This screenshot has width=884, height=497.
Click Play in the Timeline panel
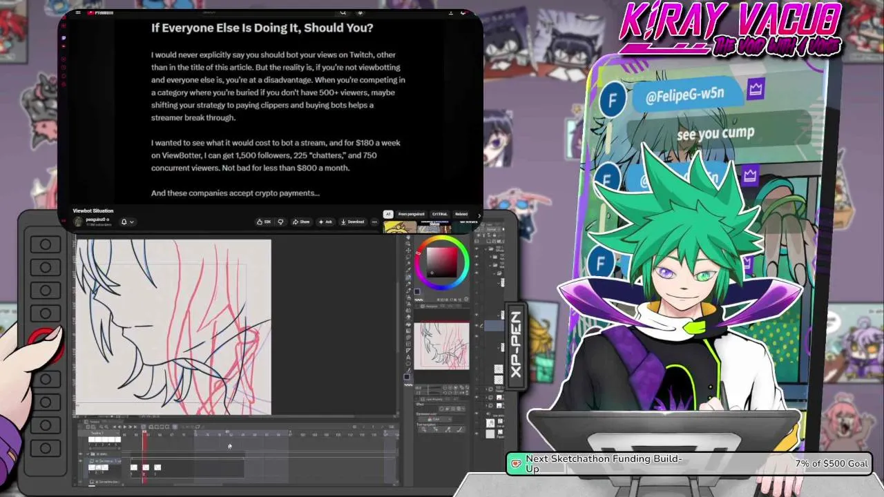tap(124, 427)
